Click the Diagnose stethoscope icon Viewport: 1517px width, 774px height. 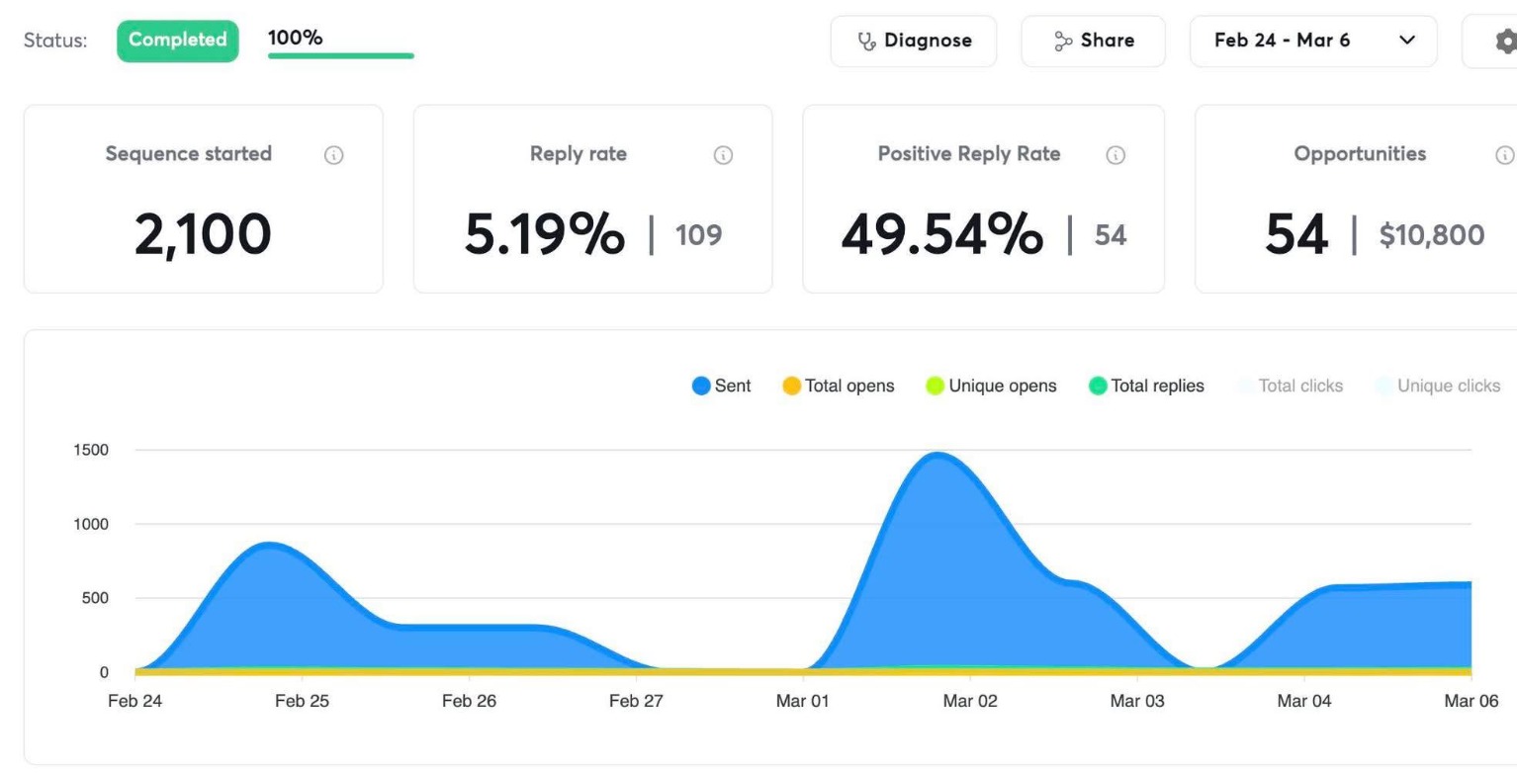point(866,42)
